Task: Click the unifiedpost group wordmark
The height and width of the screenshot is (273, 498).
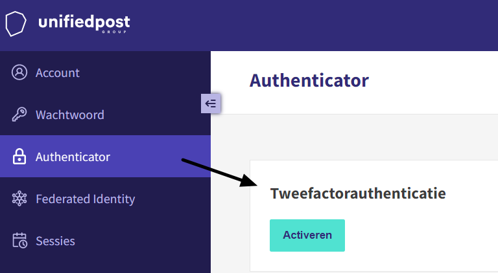Action: [x=84, y=23]
